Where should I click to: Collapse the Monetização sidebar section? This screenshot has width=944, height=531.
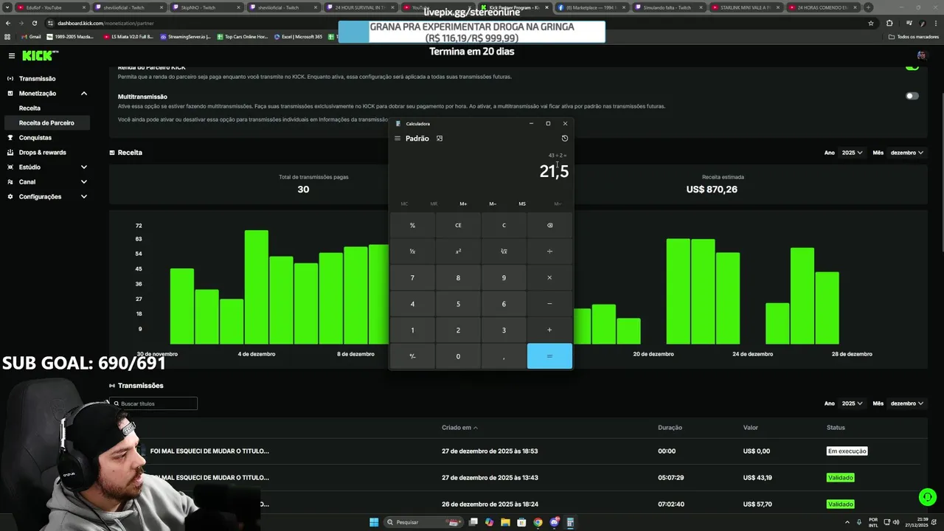[x=83, y=94]
